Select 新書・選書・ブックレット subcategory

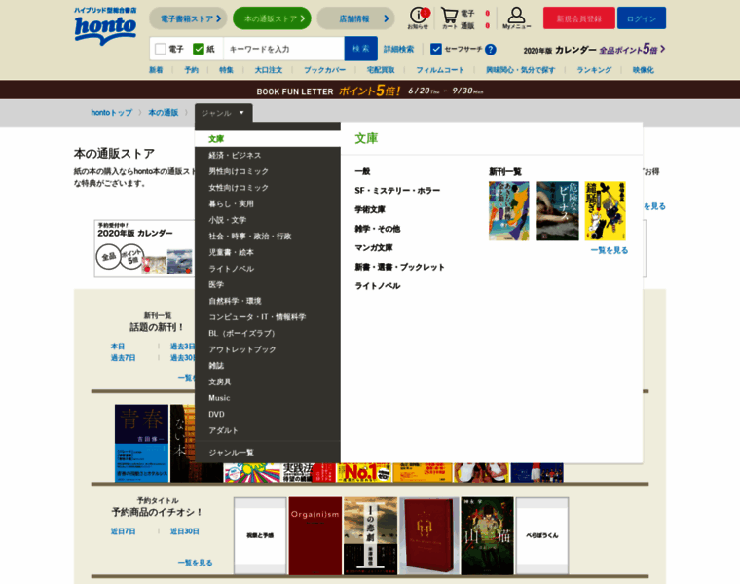pos(400,267)
